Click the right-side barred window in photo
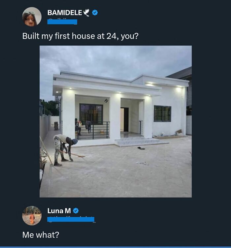This screenshot has height=248, width=231. coord(162,113)
